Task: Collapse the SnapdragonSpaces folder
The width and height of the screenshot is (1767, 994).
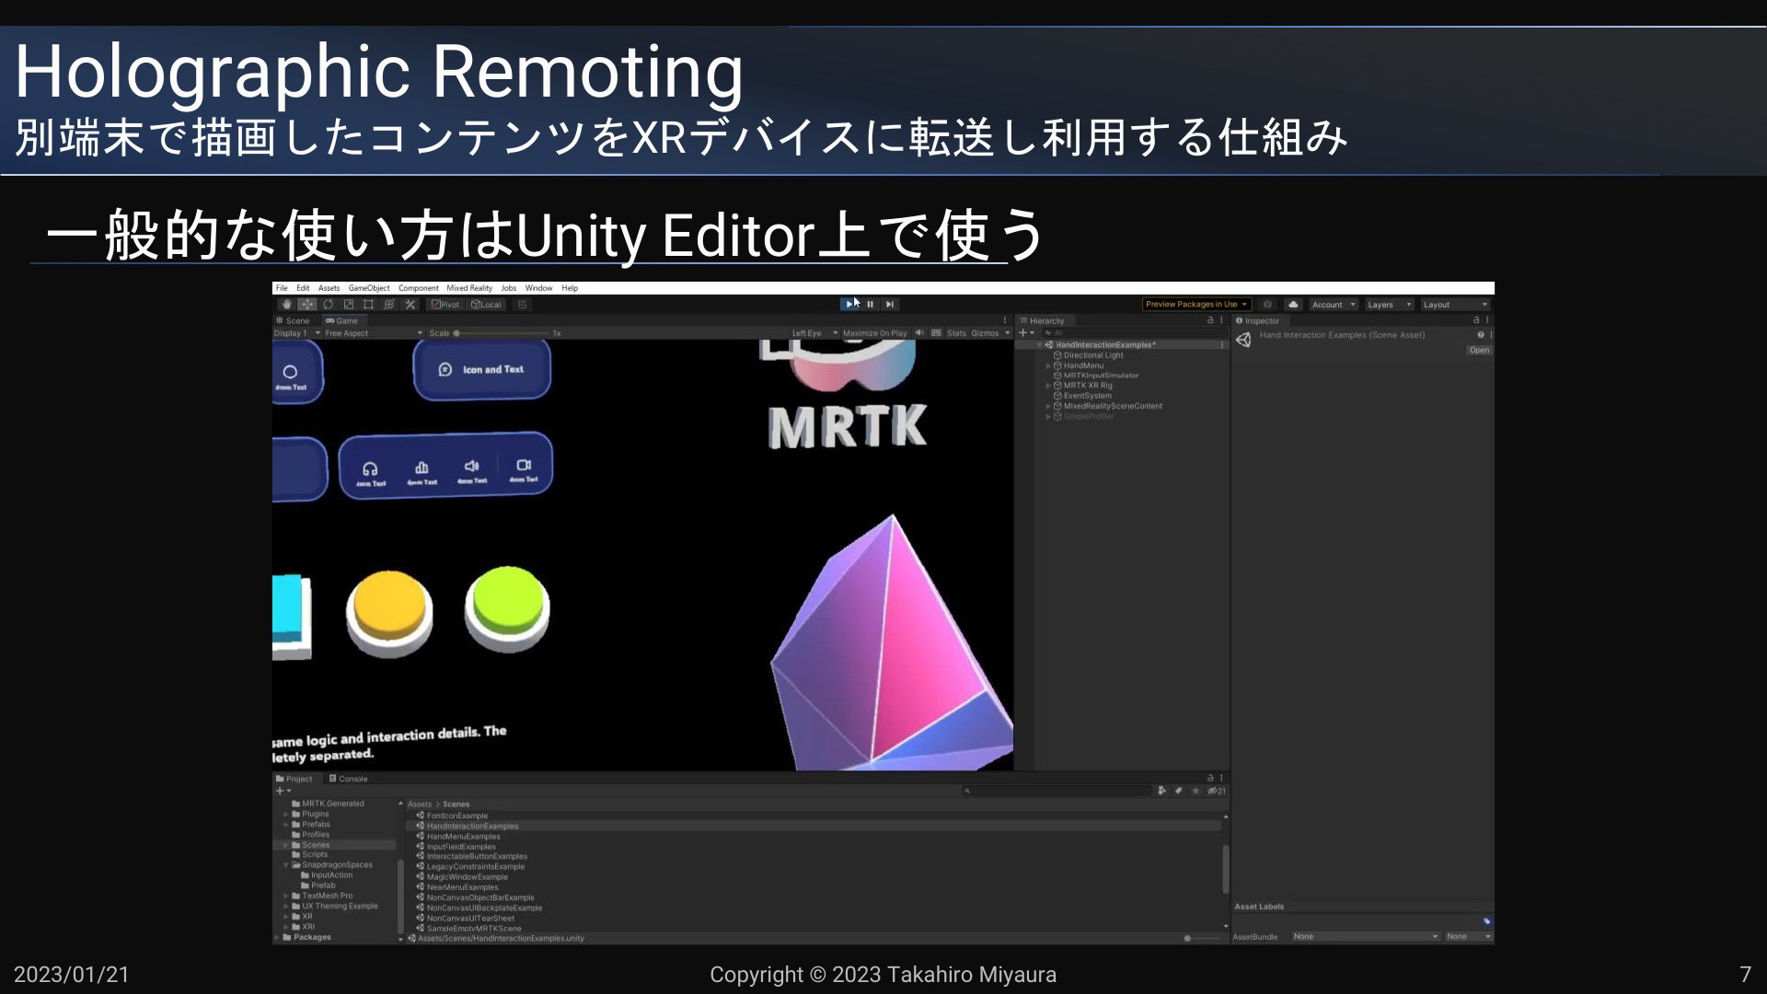Action: (x=286, y=865)
